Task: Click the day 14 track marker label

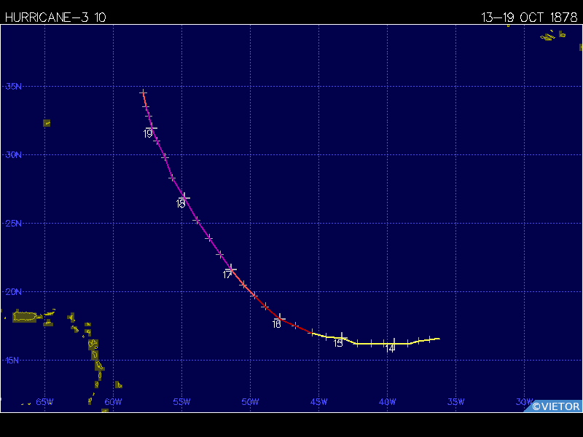Action: 389,349
